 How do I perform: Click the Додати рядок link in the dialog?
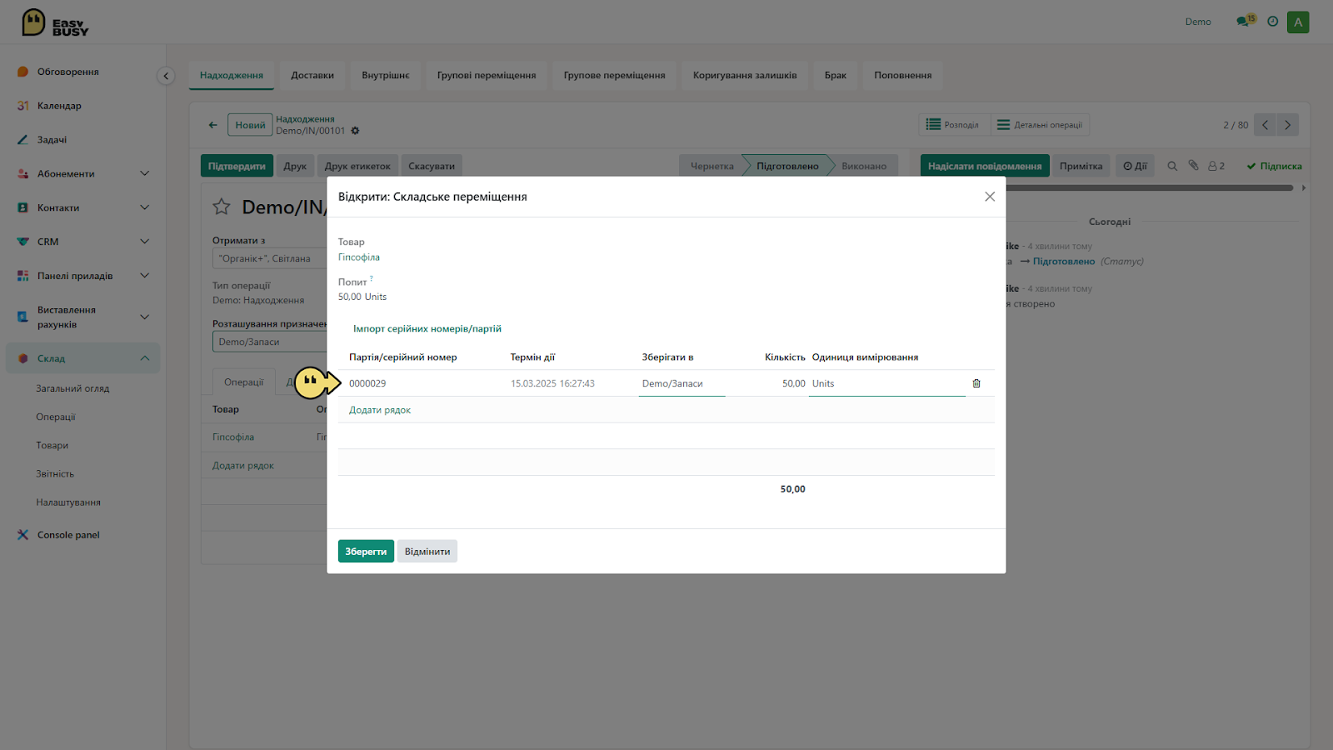click(x=380, y=410)
